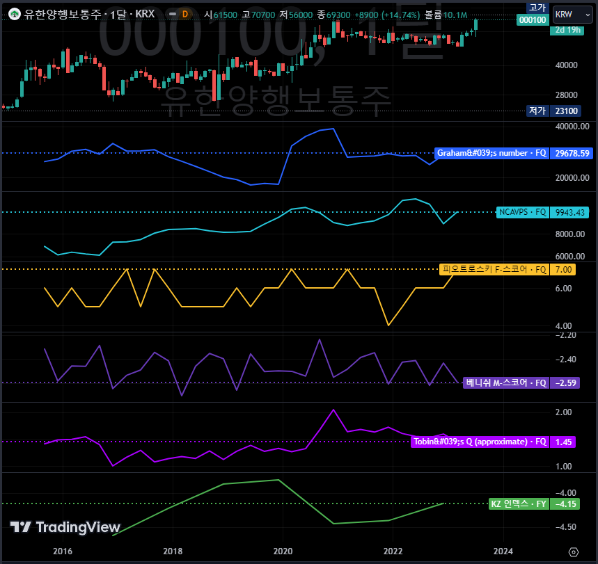Click the 2018 time axis label

click(x=173, y=551)
